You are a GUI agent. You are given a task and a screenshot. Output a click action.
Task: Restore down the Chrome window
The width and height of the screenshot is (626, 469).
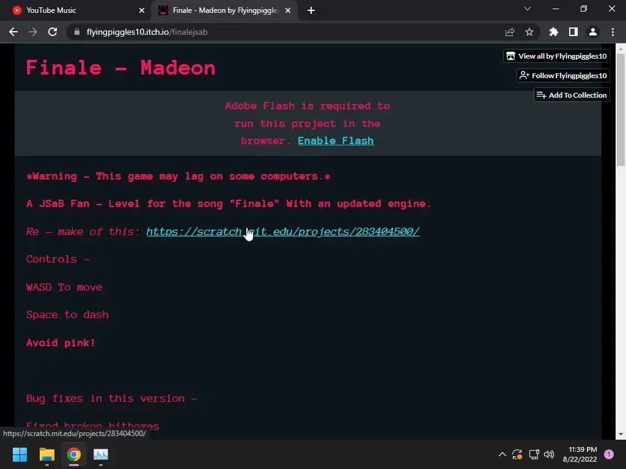pos(584,9)
